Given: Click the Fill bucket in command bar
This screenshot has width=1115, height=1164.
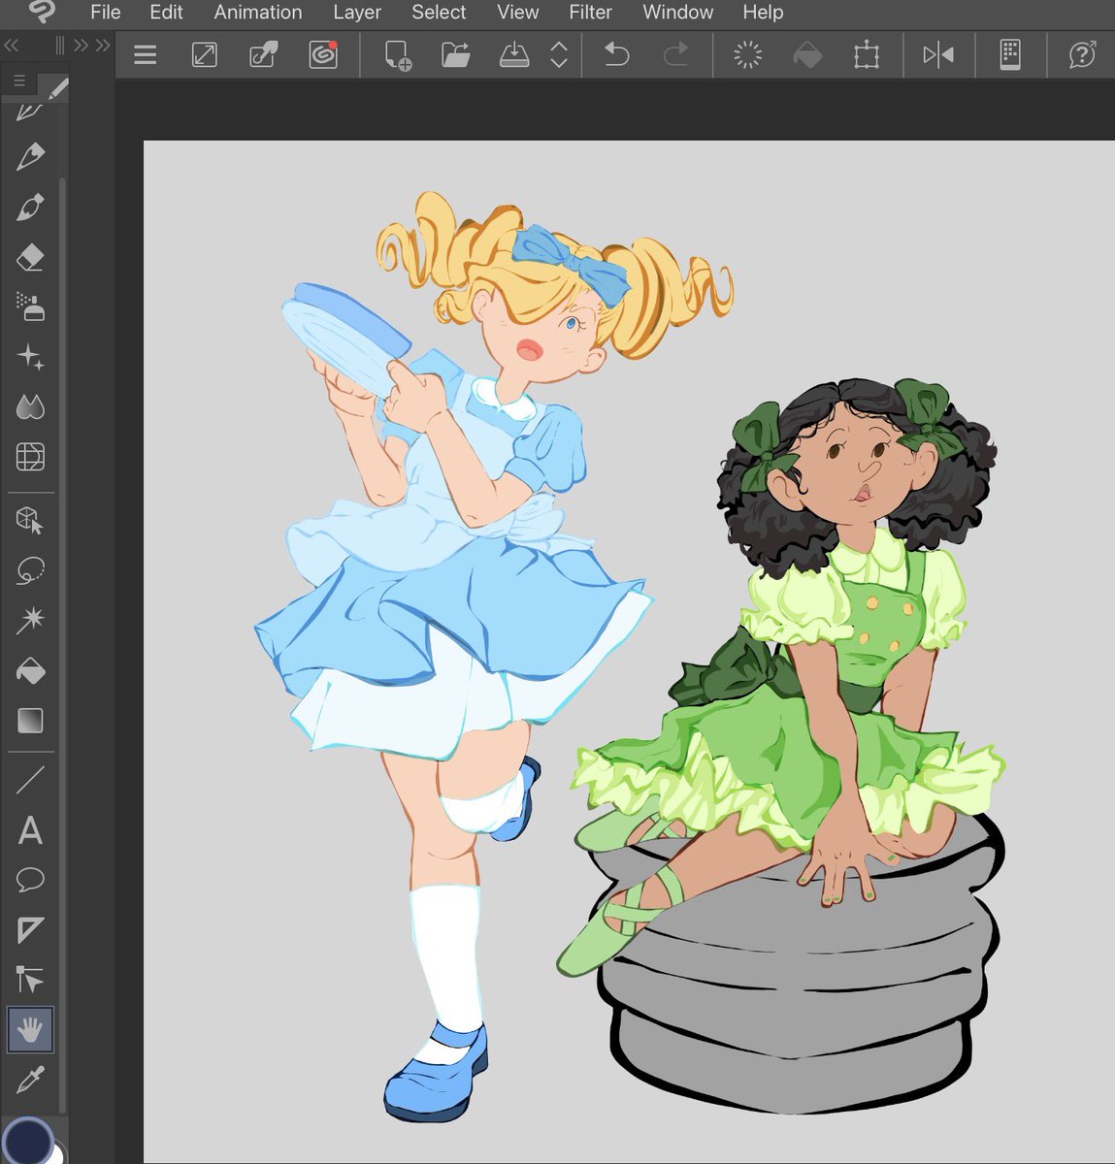Looking at the screenshot, I should pyautogui.click(x=807, y=55).
